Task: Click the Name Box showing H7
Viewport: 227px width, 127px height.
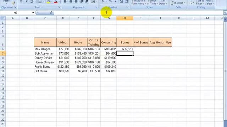Action: tap(16, 13)
